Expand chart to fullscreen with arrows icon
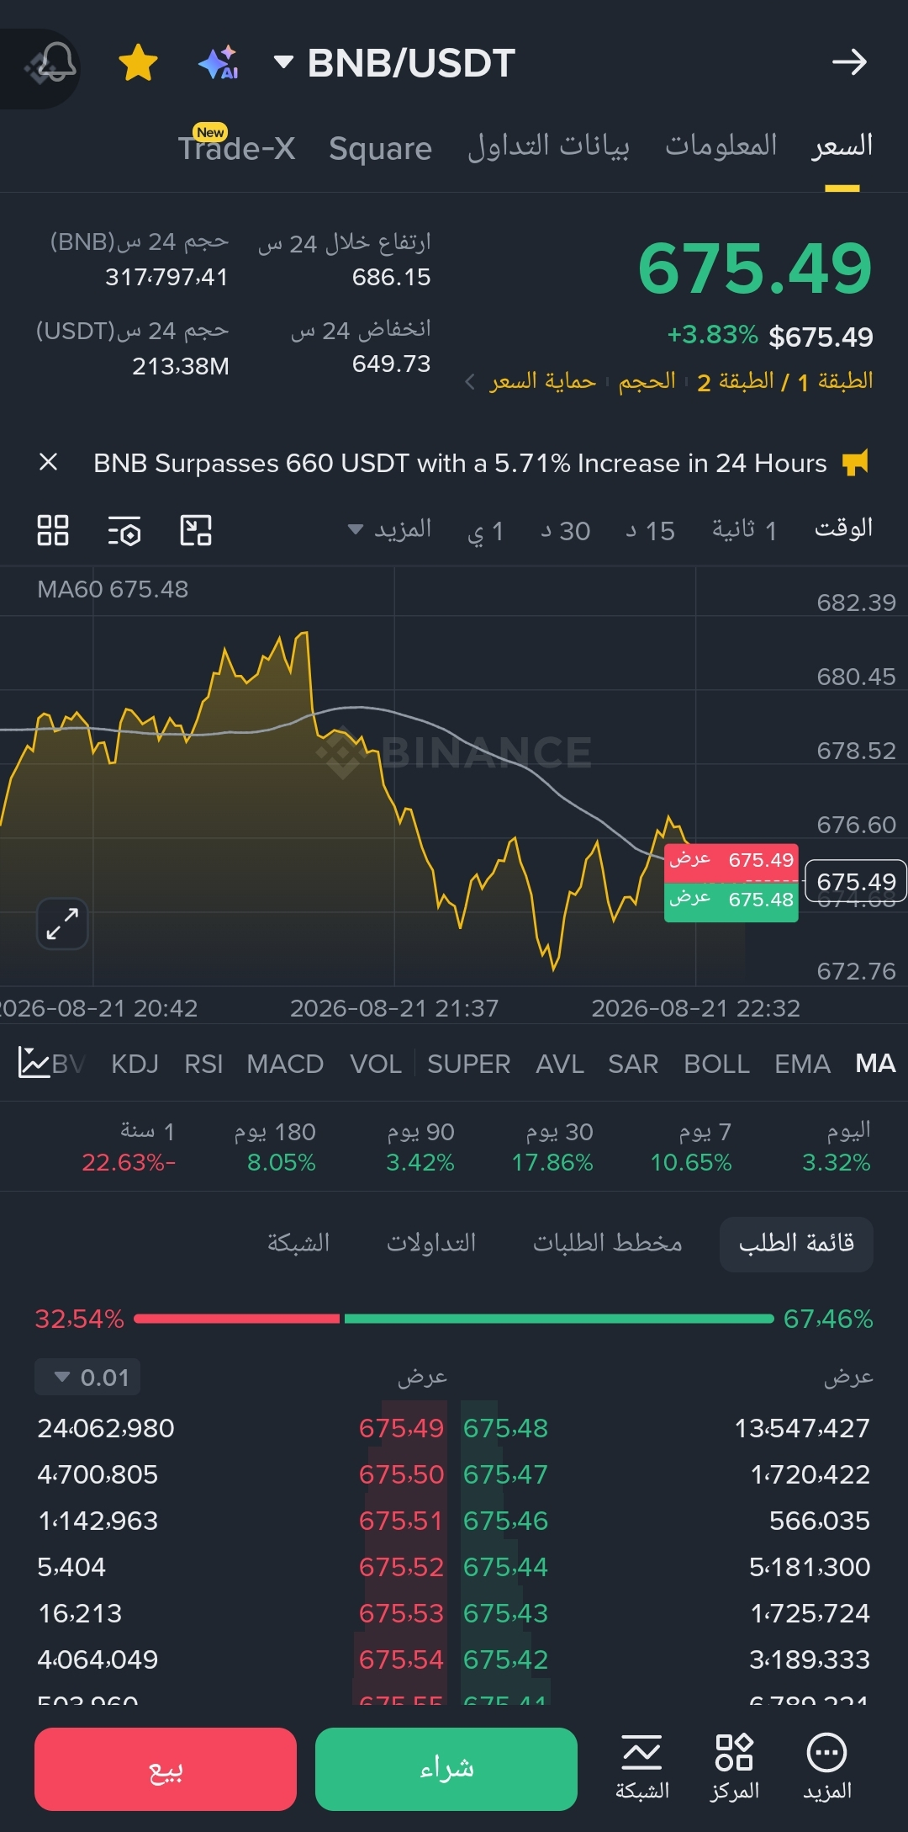 click(62, 923)
